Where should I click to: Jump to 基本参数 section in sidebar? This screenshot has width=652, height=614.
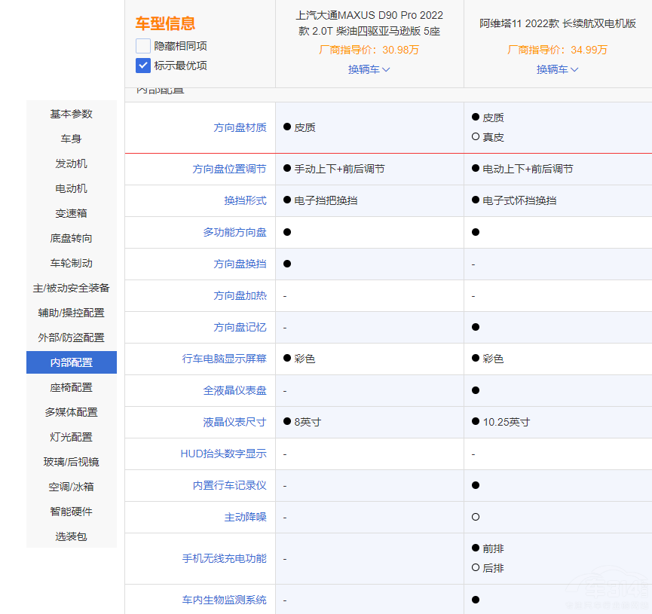[72, 114]
